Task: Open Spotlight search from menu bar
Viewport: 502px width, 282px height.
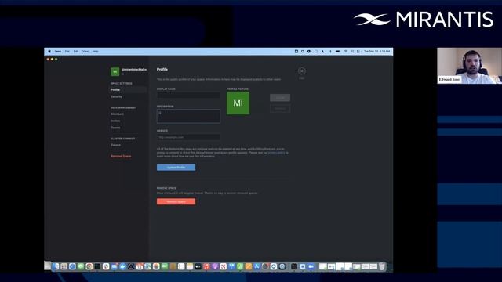Action: [x=352, y=52]
